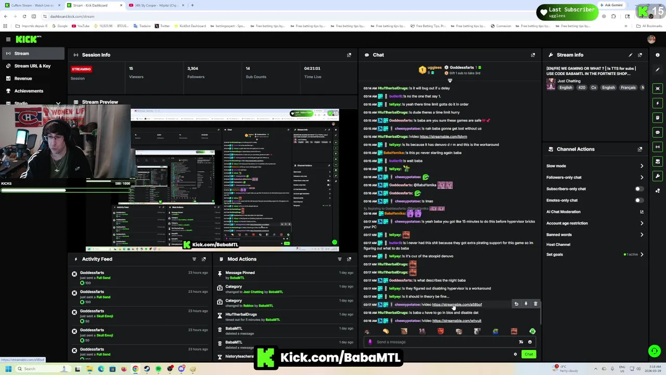Toggle Emotes-only chat switch
Screen dimensions: 666x375
[639, 201]
